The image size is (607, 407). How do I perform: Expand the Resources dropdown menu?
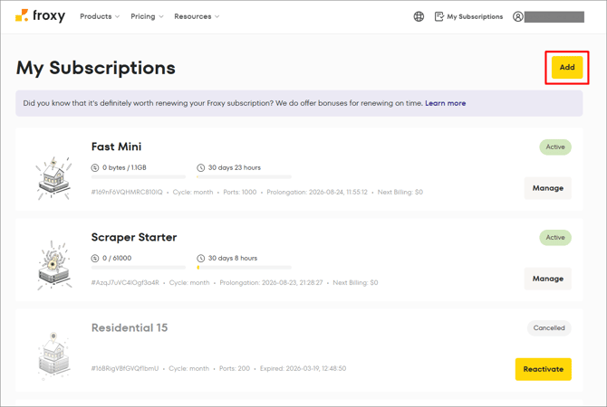tap(197, 16)
